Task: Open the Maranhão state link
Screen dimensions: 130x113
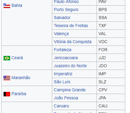Action: (x=21, y=78)
